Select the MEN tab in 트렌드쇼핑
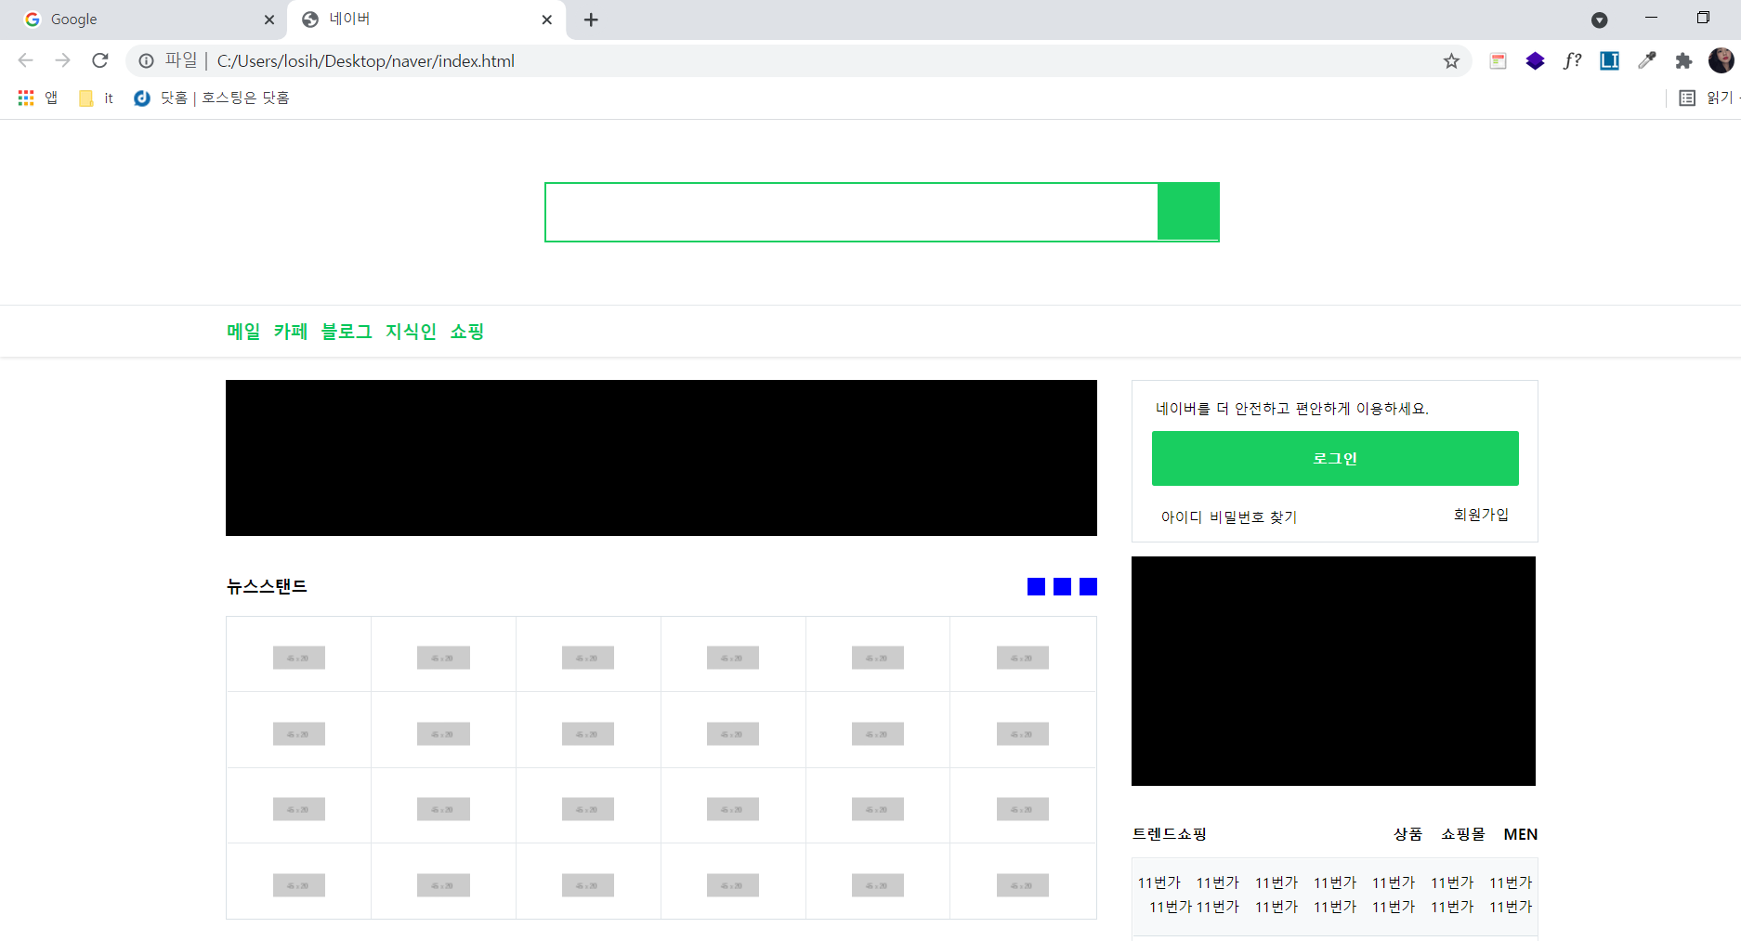 click(1521, 834)
